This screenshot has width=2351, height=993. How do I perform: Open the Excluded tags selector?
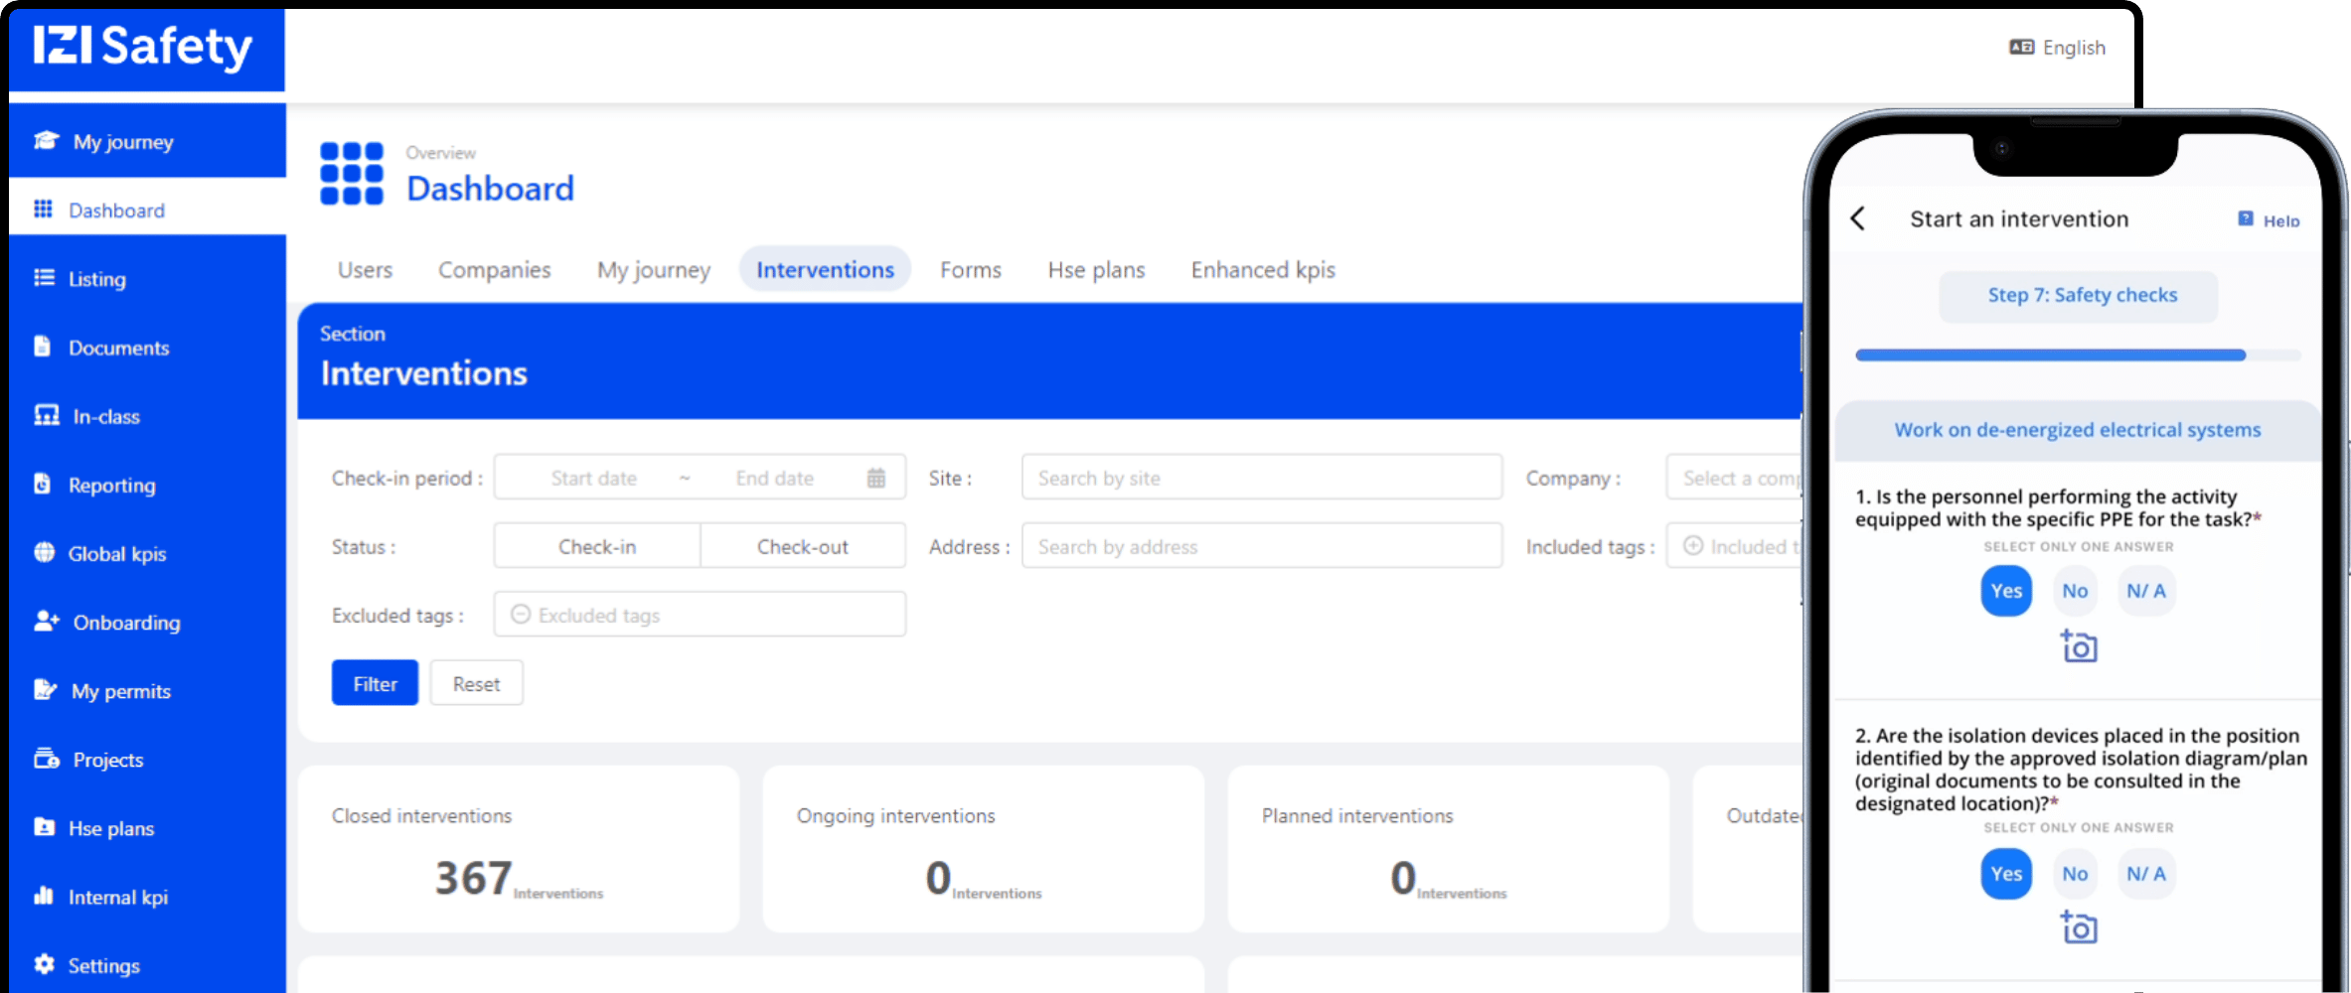700,615
